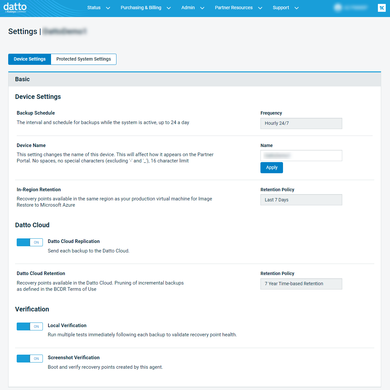
Task: Open the Partner Resources menu
Action: [x=234, y=8]
